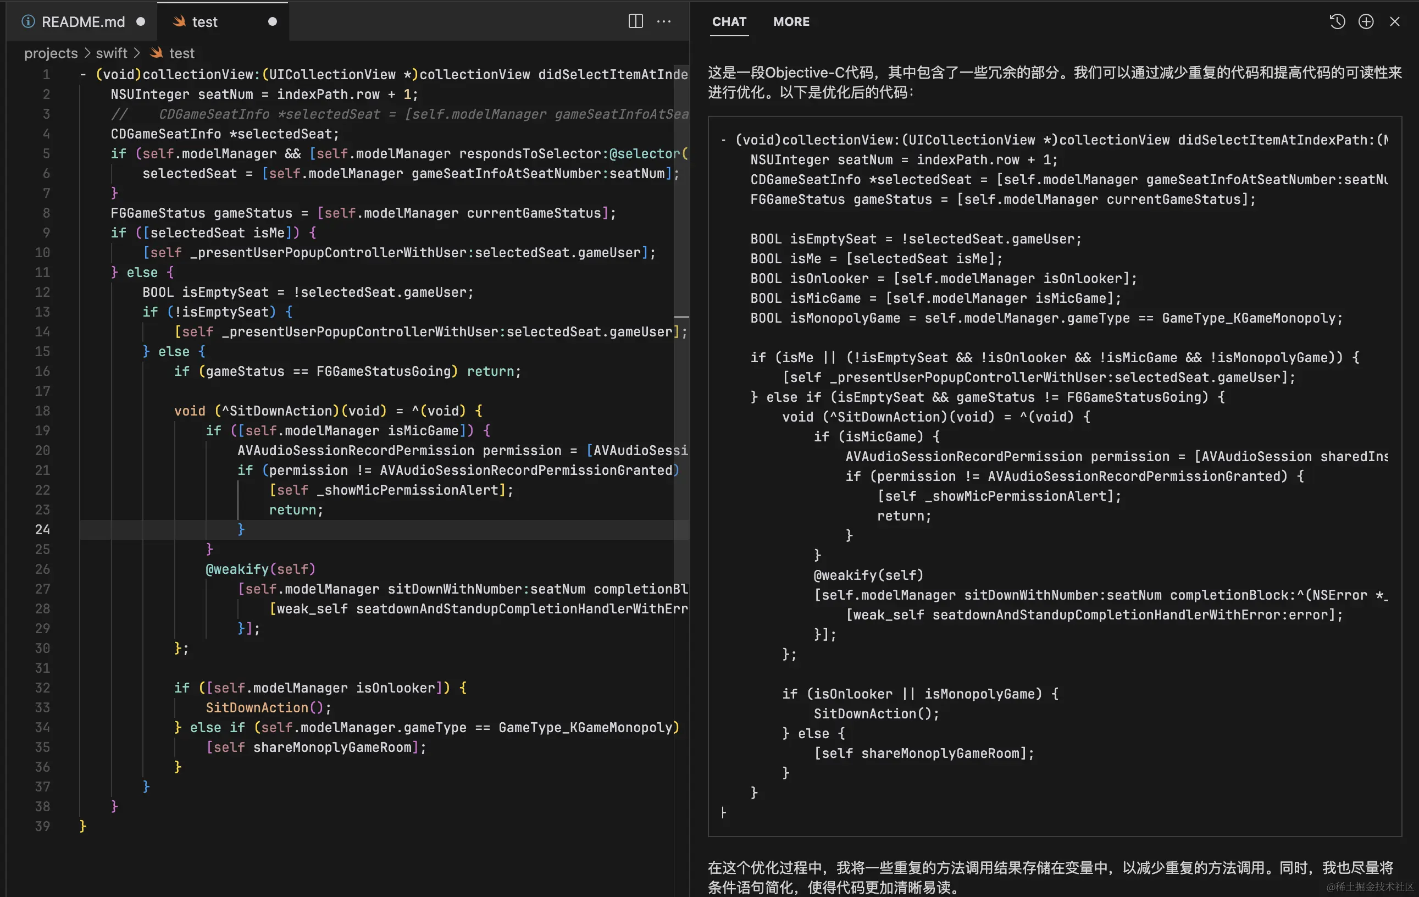Start a new chat with plus icon
The height and width of the screenshot is (897, 1419).
[x=1366, y=22]
